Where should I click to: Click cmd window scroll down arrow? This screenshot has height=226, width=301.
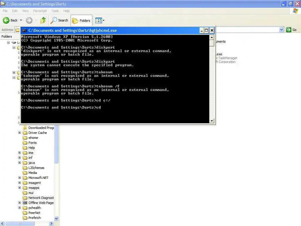pos(212,121)
